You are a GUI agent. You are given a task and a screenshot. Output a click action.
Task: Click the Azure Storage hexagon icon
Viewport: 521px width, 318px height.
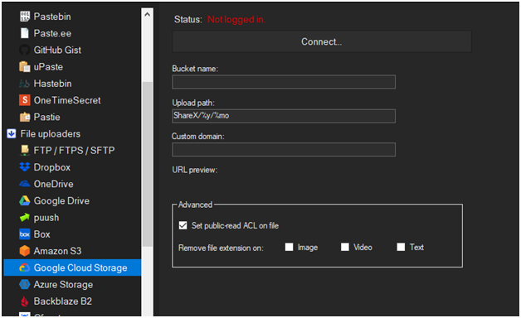[25, 284]
